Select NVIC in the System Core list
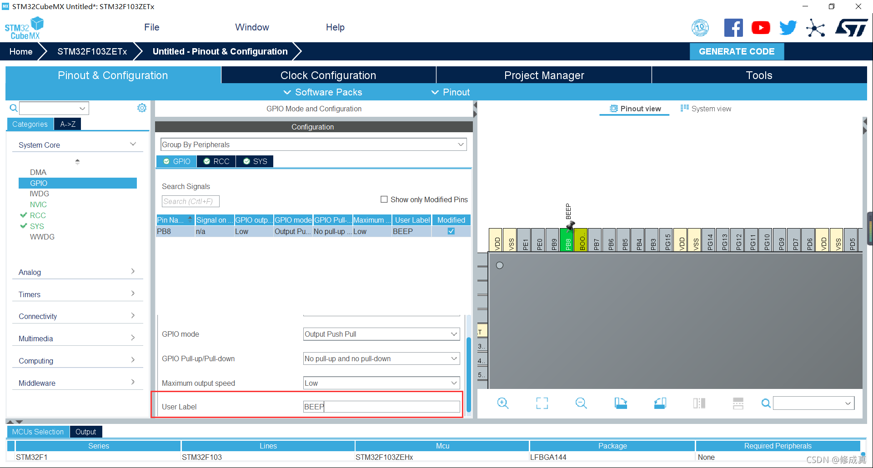The height and width of the screenshot is (468, 873). point(38,204)
